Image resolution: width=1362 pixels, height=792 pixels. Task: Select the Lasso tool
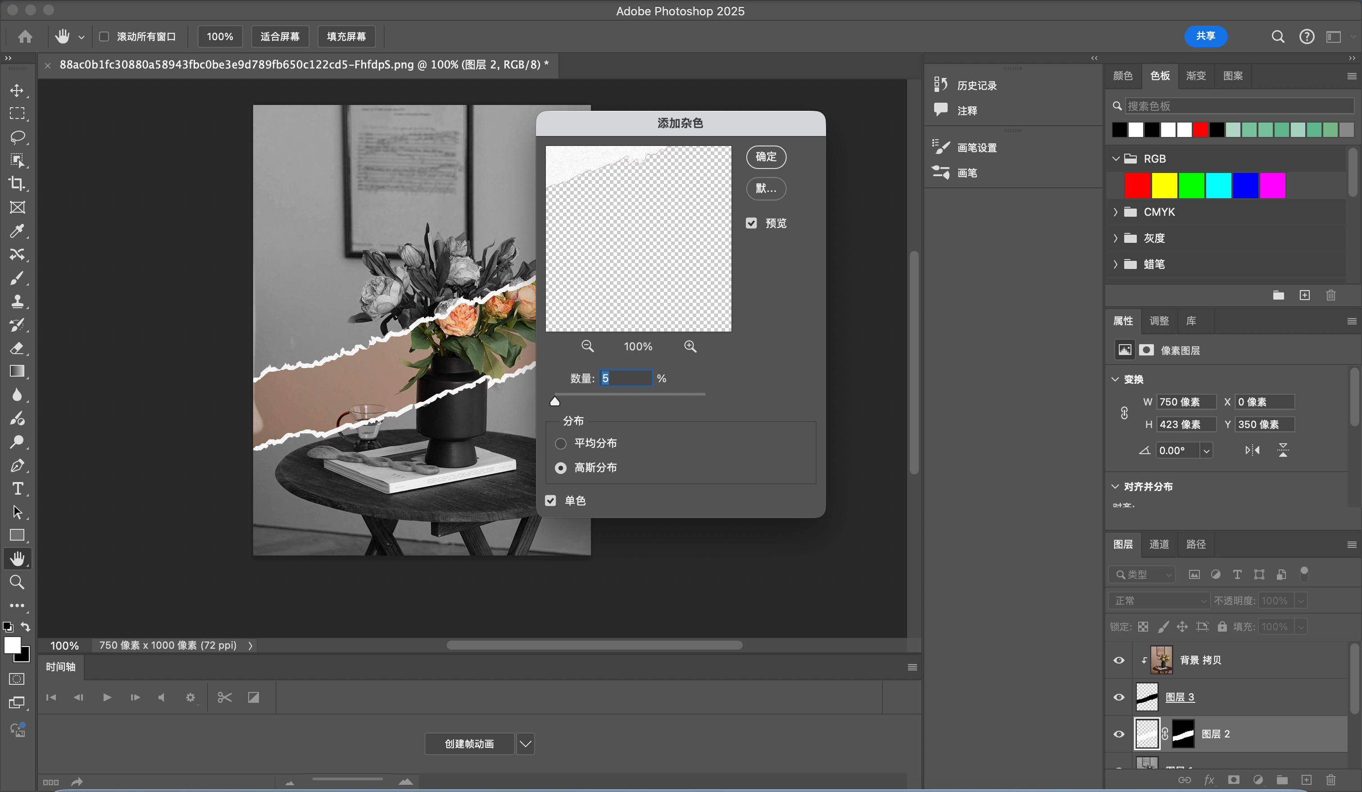pos(17,137)
